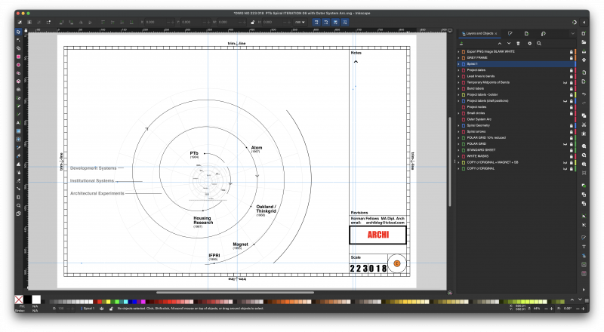Toggle lock on STANDARD SHEET layer
This screenshot has width=604, height=332.
point(571,149)
